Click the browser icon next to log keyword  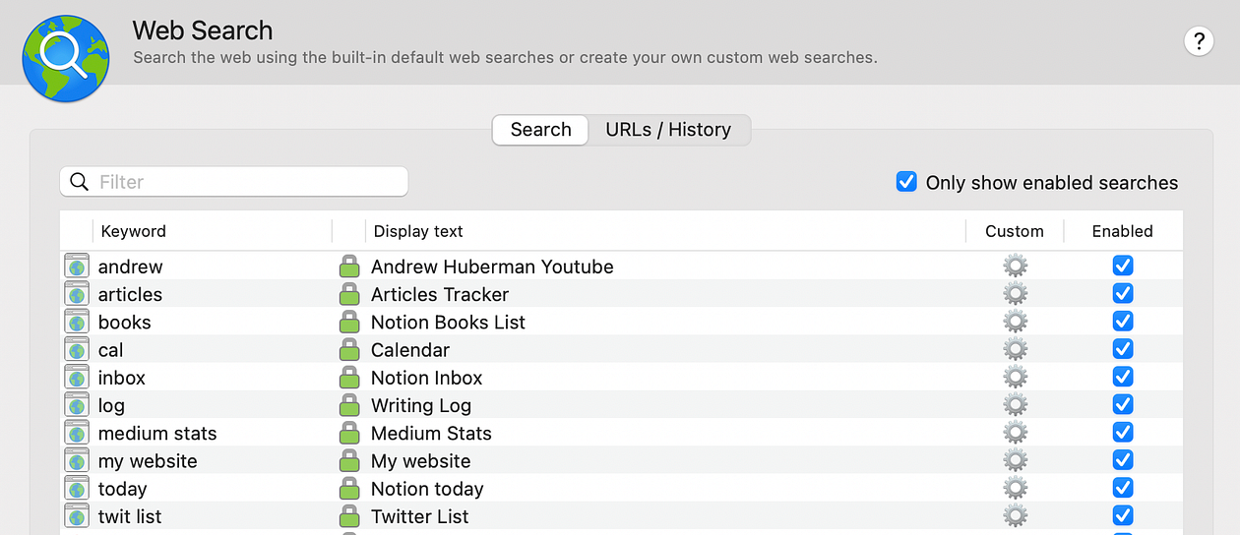[77, 405]
